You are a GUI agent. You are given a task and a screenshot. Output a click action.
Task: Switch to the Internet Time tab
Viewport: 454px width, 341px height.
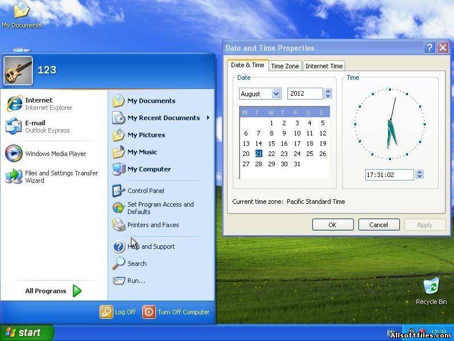pyautogui.click(x=324, y=66)
